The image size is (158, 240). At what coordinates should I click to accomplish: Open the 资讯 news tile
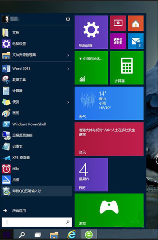109,139
